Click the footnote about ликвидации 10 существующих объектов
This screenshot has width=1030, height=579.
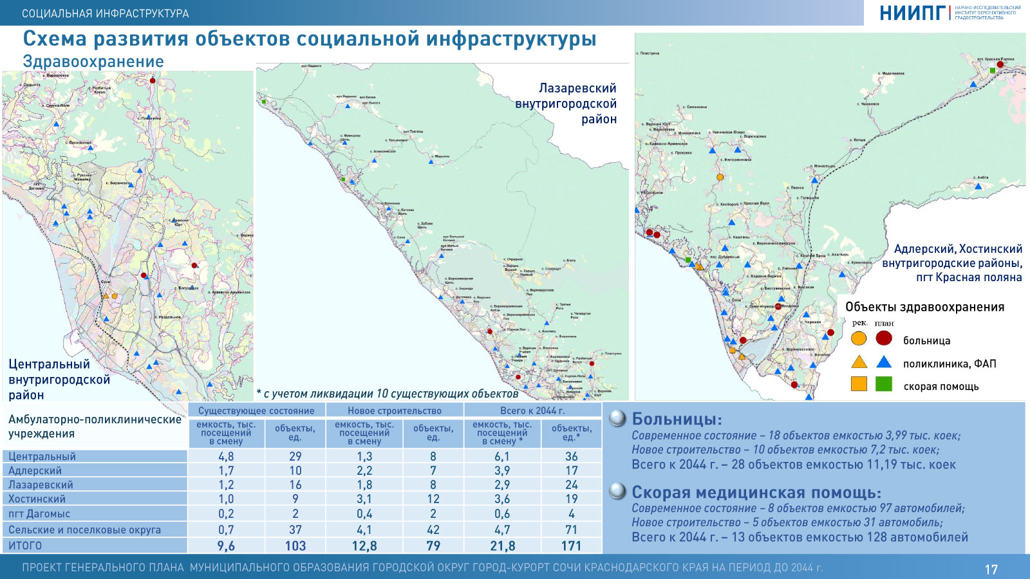388,394
